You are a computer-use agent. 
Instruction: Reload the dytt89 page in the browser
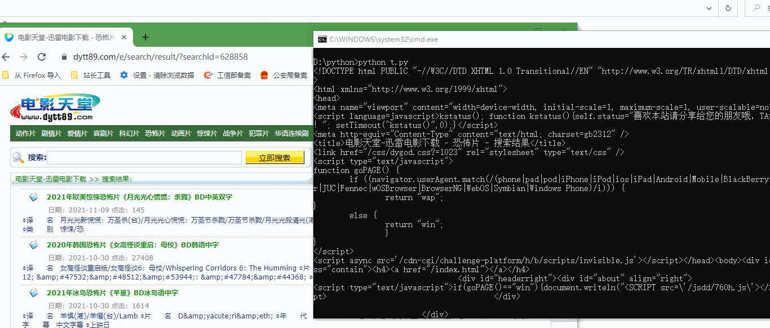pos(42,57)
